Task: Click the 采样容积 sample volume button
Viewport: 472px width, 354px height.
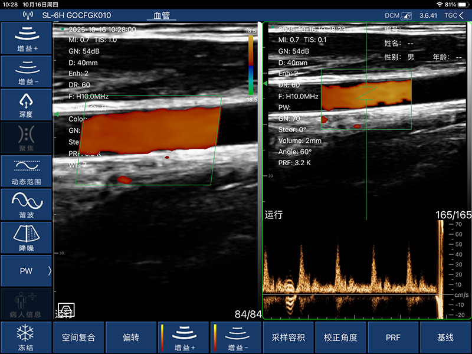Action: 288,337
